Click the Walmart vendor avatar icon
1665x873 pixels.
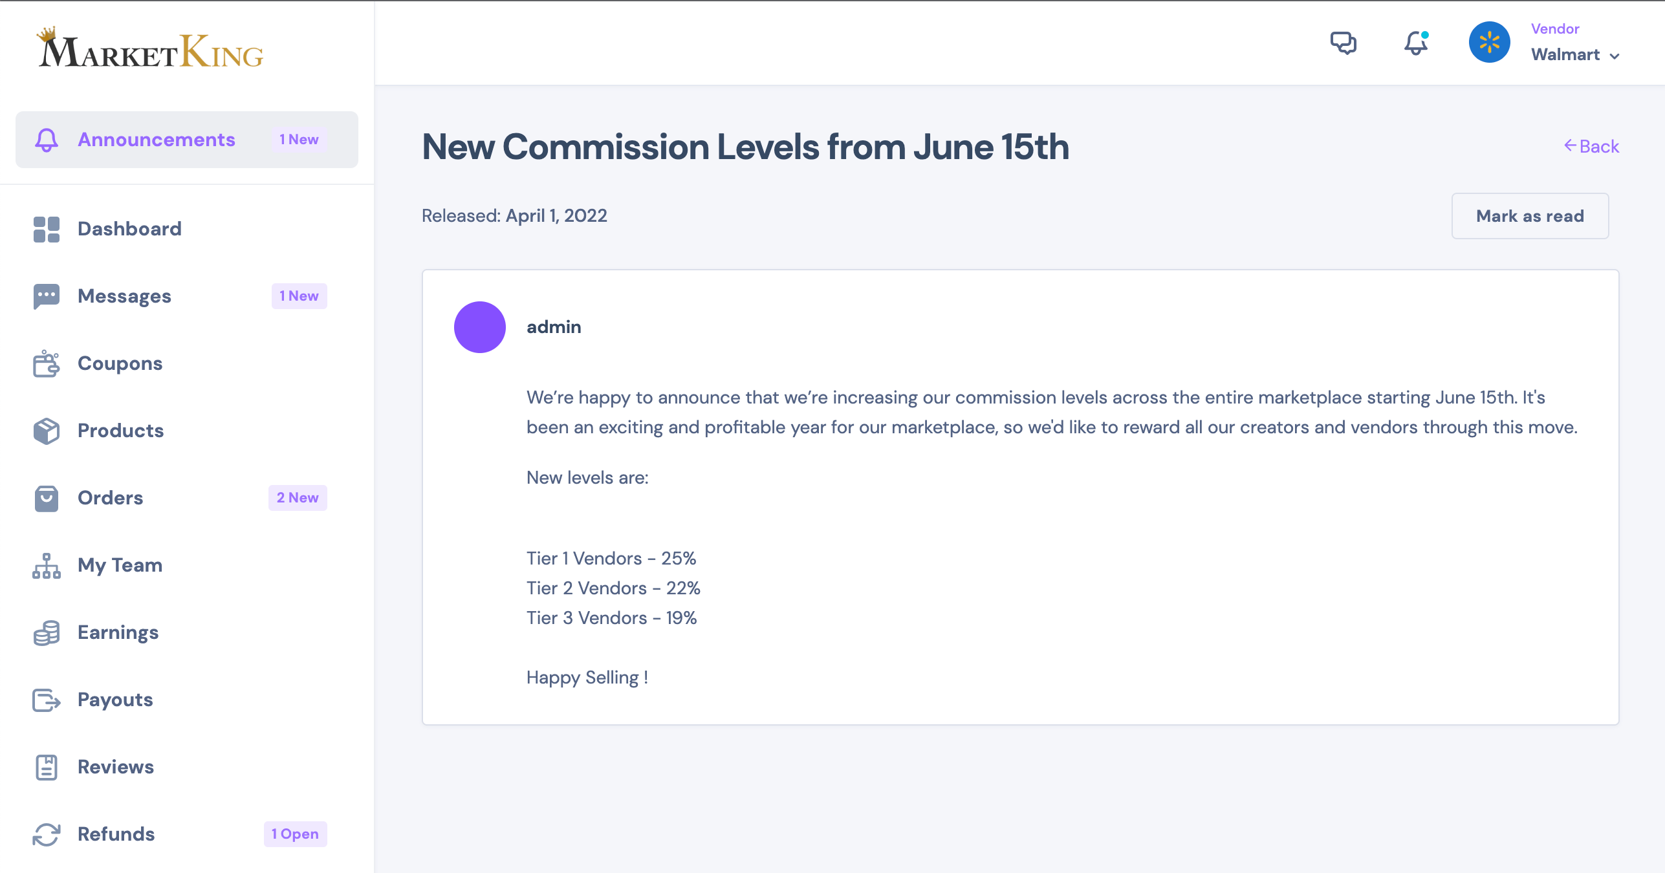pos(1489,43)
